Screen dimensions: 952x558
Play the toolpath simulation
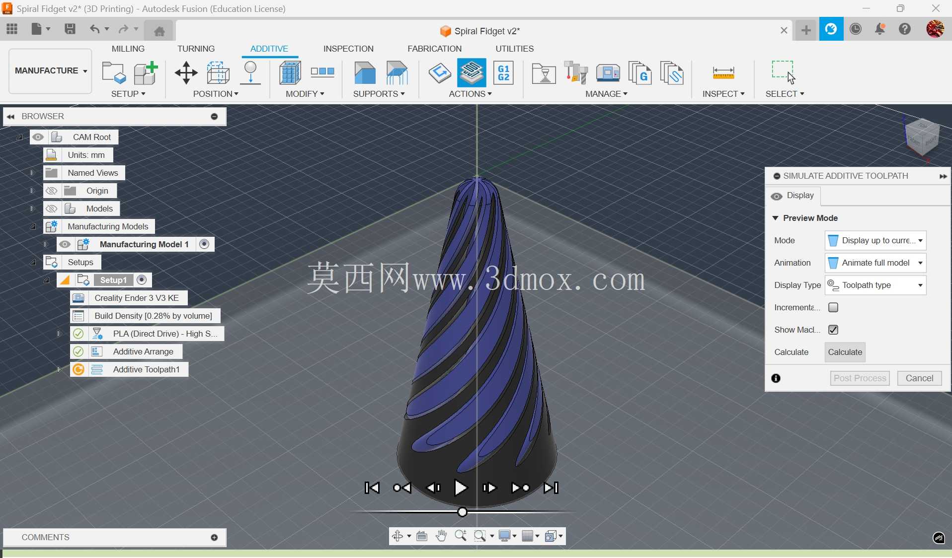[x=461, y=488]
